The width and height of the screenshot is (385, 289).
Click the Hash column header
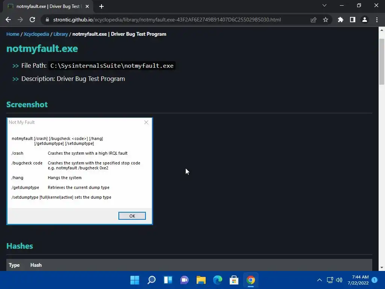[x=36, y=265]
